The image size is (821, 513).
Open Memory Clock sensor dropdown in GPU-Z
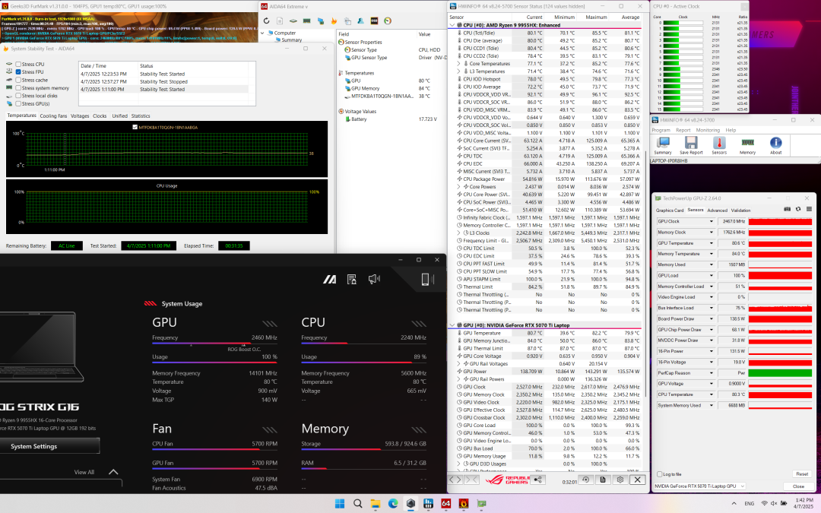[x=711, y=233]
